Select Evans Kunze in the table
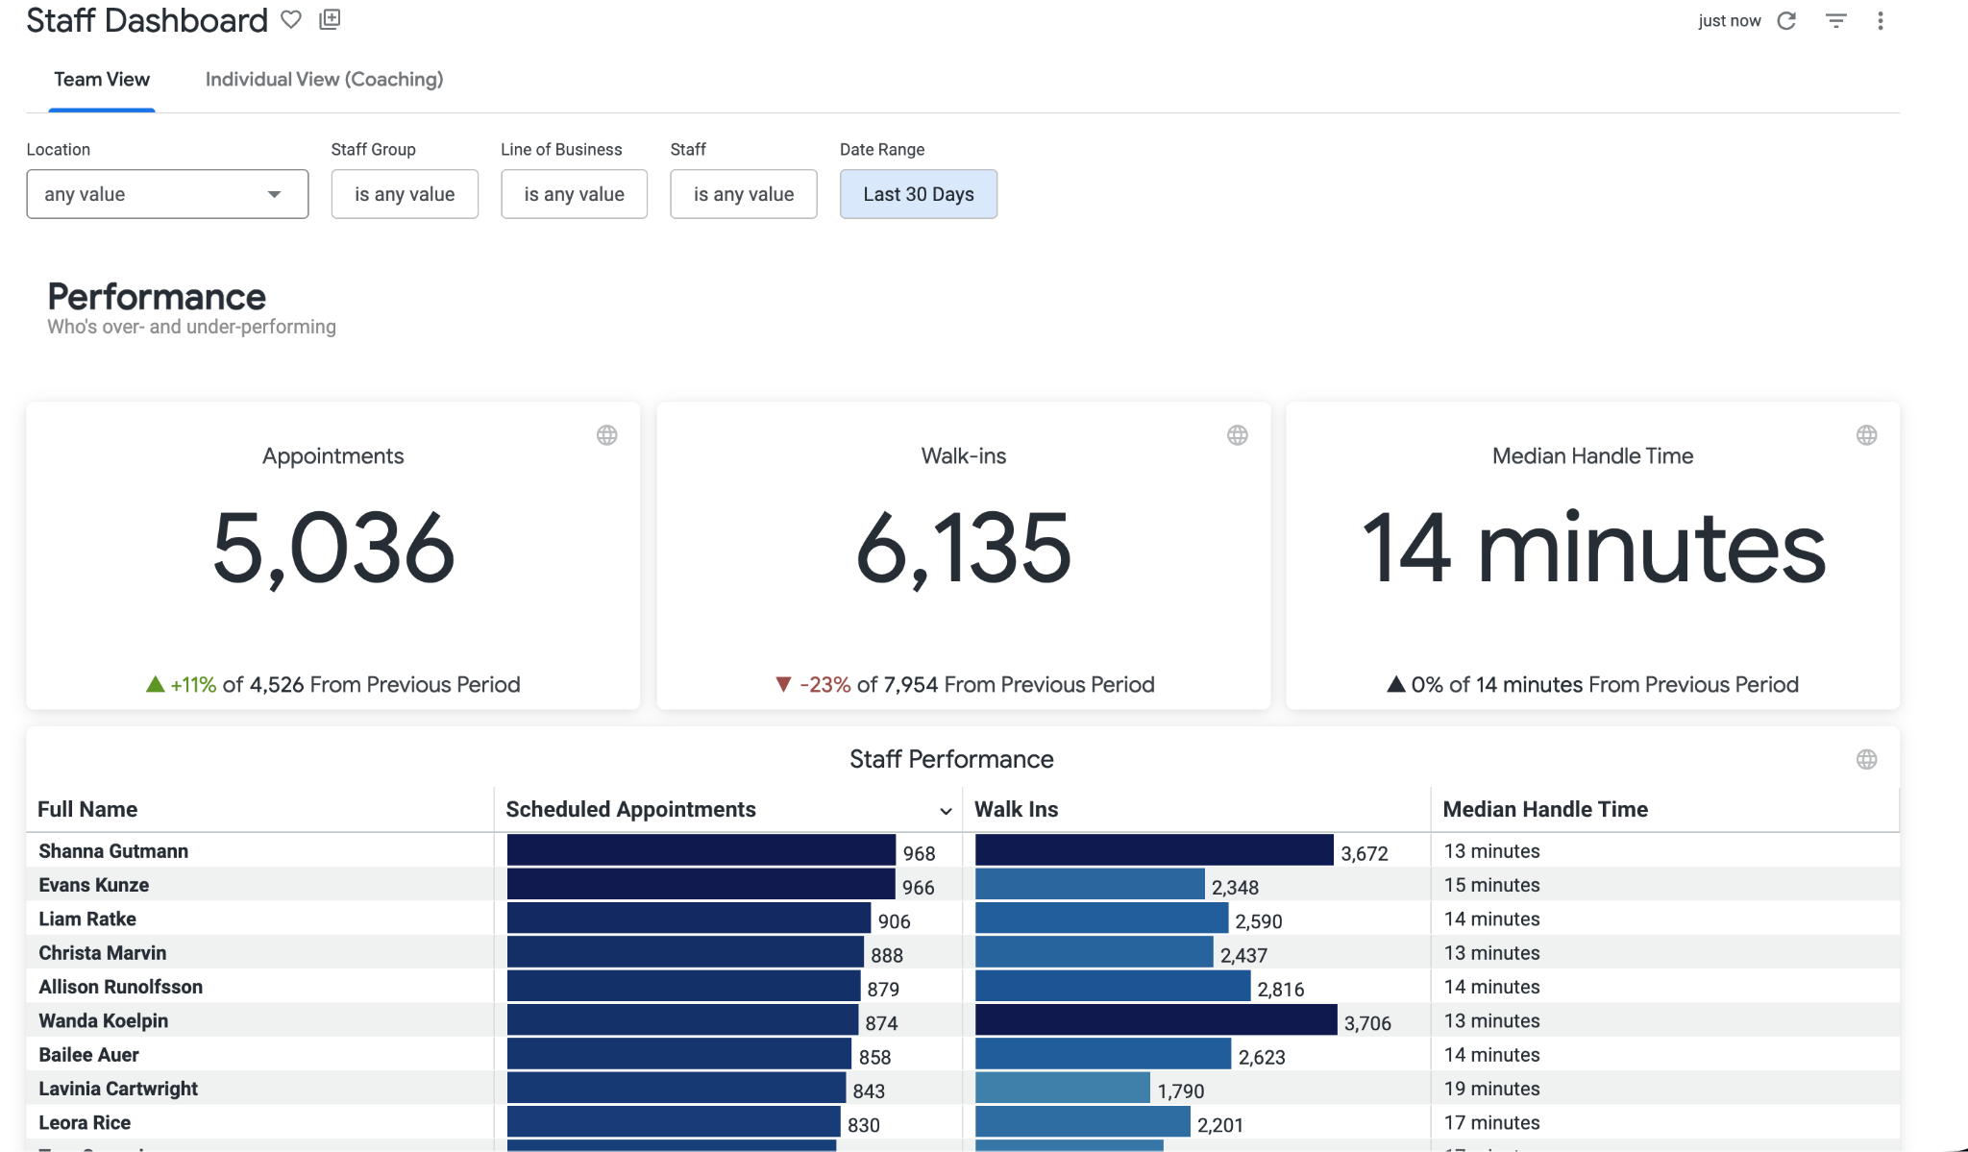 coord(94,885)
